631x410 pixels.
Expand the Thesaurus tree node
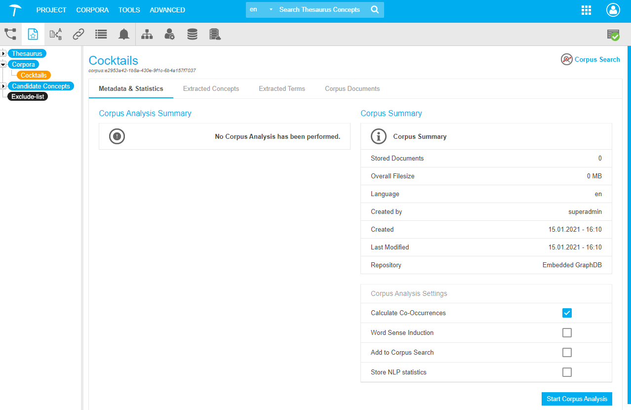pyautogui.click(x=3, y=53)
